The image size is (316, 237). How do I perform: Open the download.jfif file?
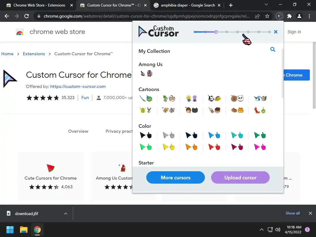coord(27,214)
